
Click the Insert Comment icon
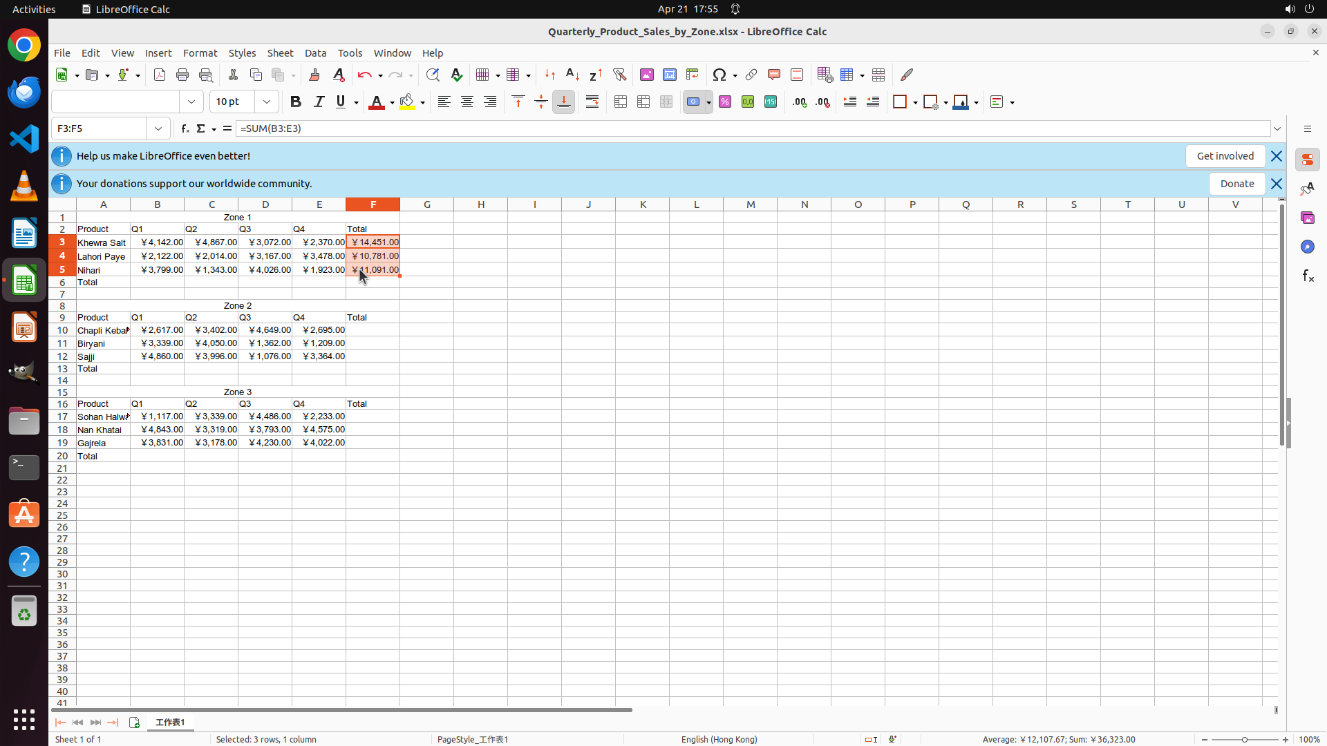774,75
